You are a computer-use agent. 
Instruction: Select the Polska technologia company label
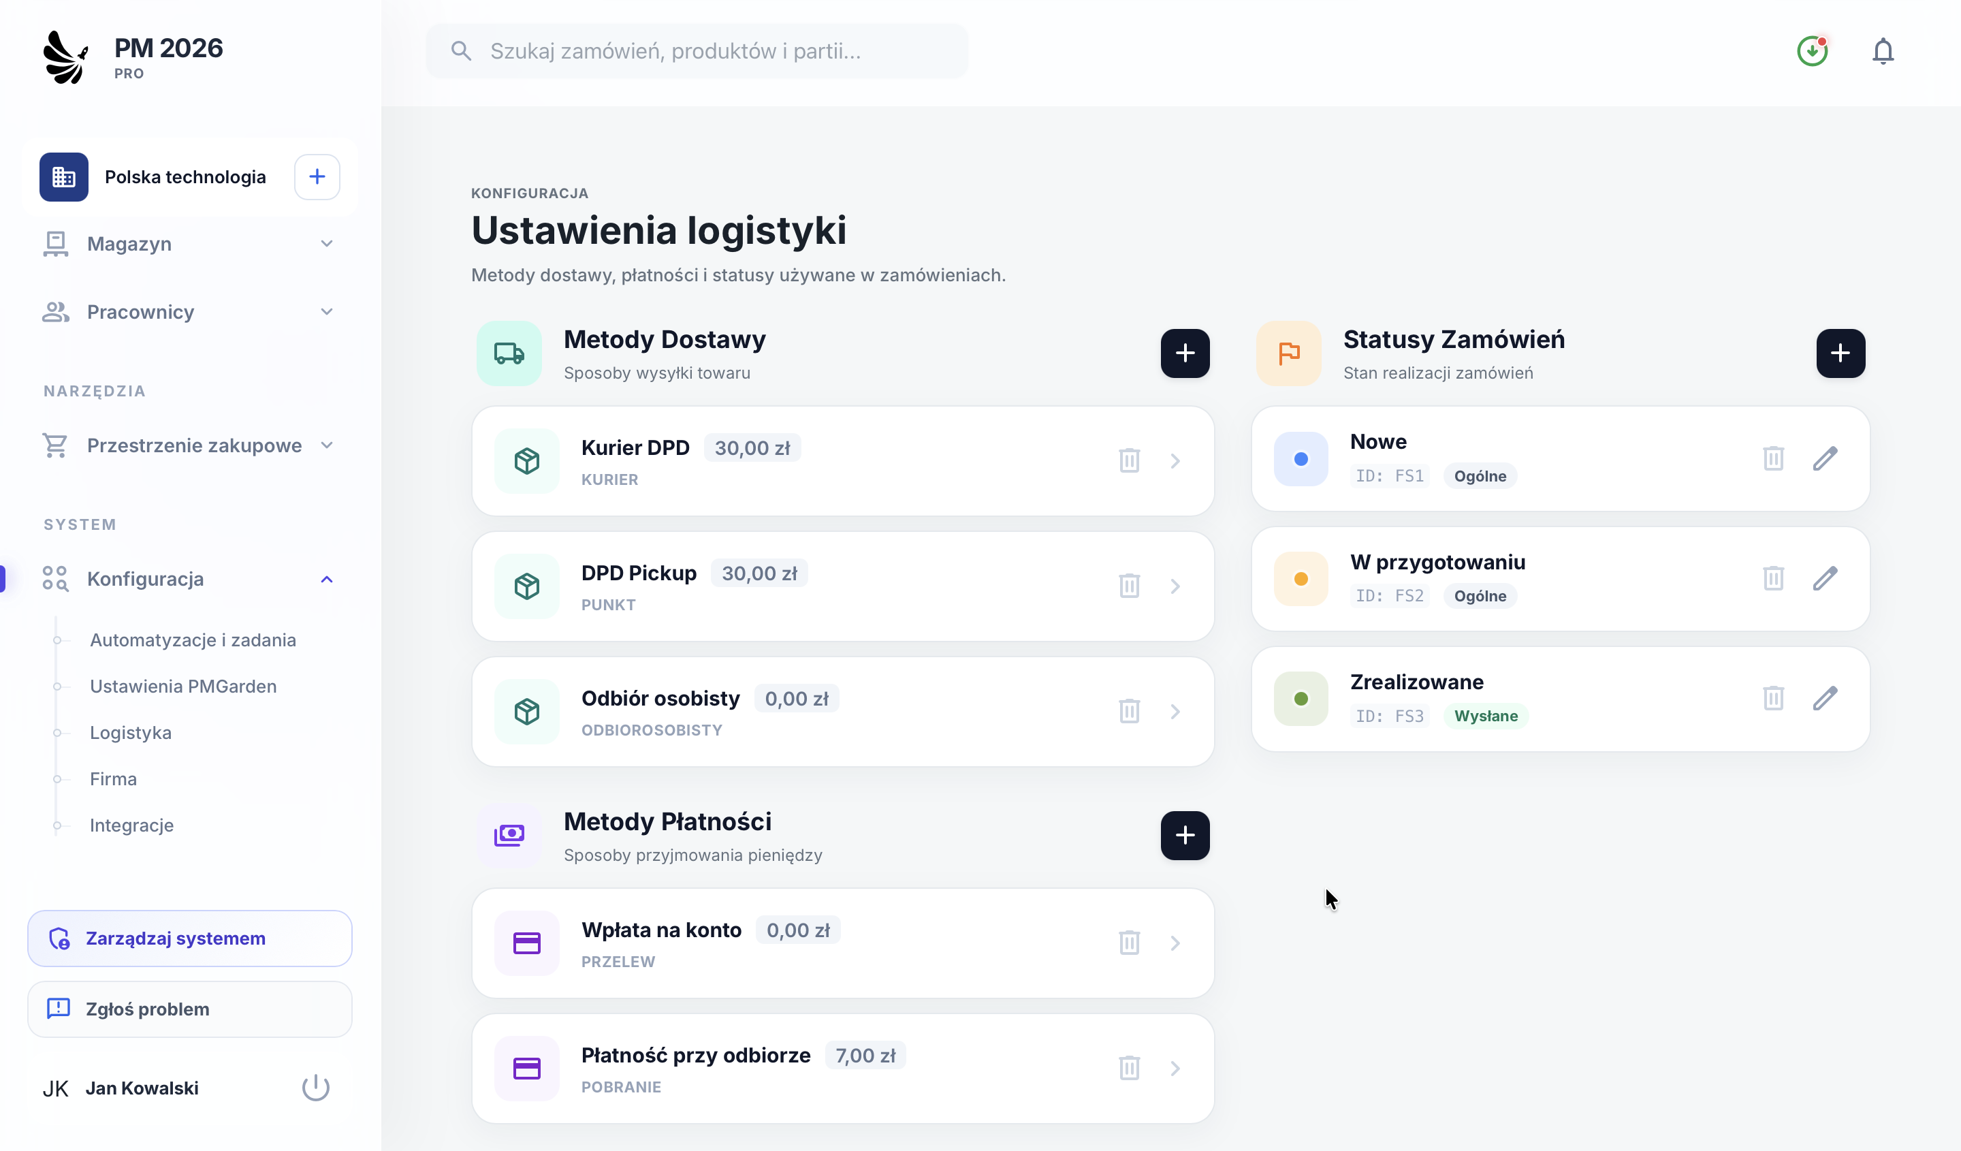[x=185, y=176]
